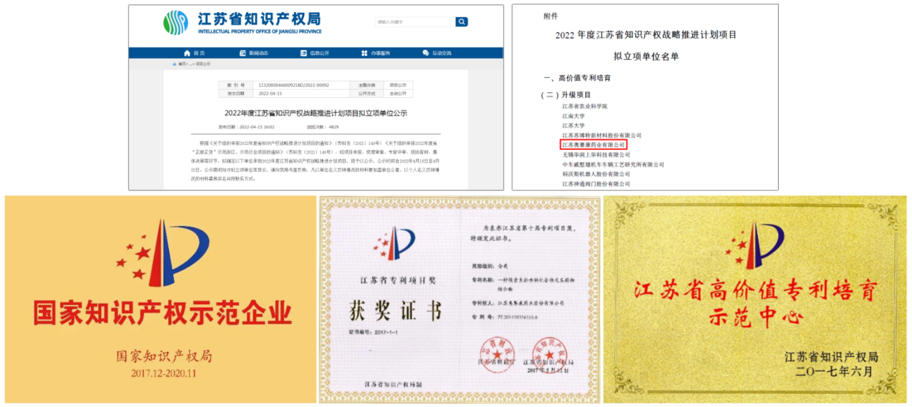Click the 江南大学 entry in the unit list
This screenshot has height=407, width=912.
(573, 116)
